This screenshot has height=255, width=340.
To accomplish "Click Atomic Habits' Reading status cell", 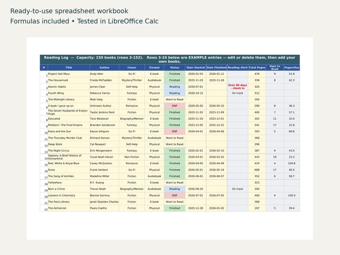I will coord(175,87).
